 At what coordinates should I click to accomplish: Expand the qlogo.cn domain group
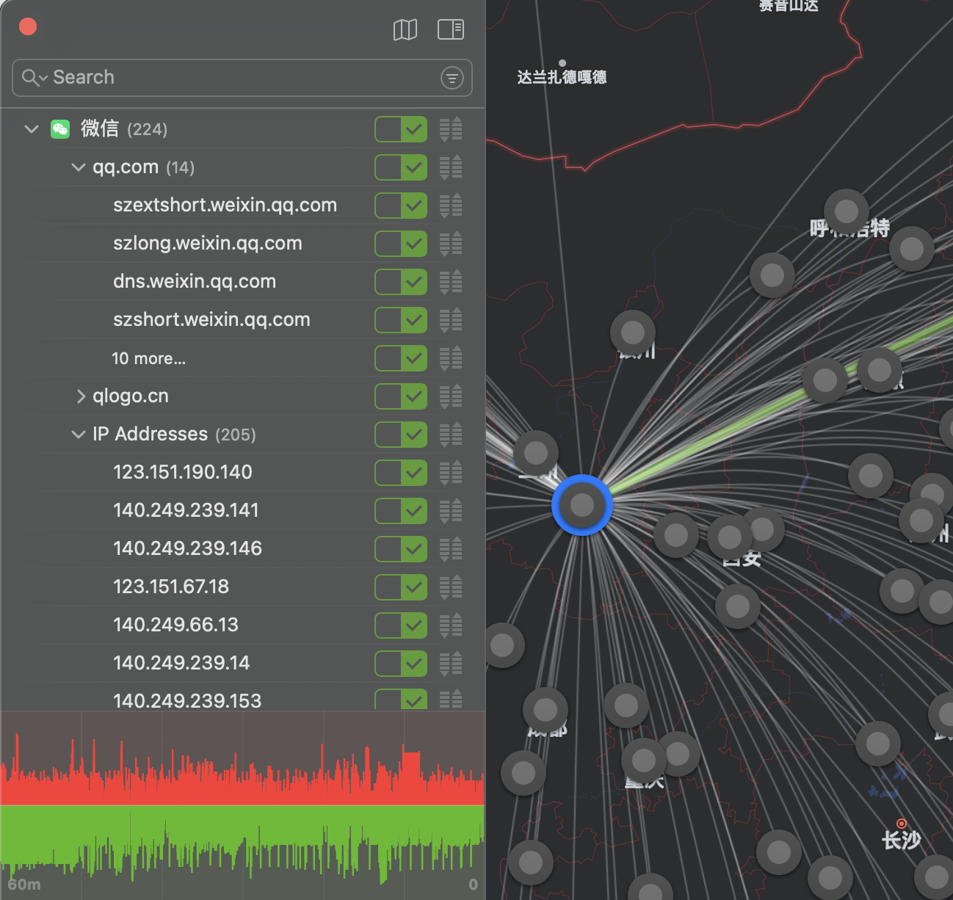click(81, 396)
